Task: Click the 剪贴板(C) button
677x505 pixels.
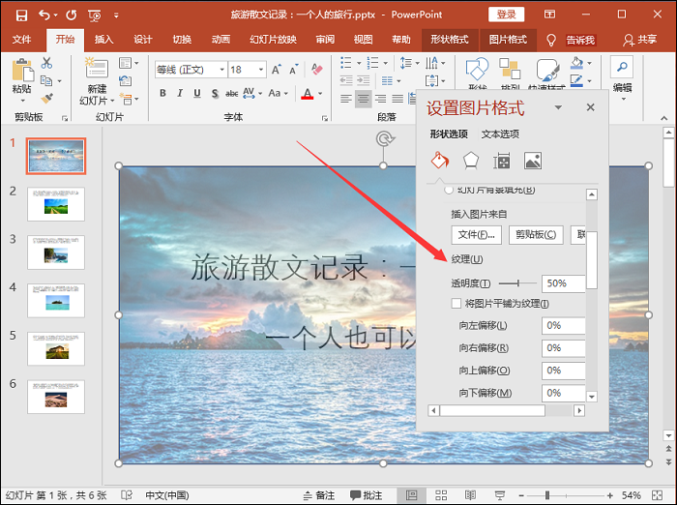Action: [536, 234]
